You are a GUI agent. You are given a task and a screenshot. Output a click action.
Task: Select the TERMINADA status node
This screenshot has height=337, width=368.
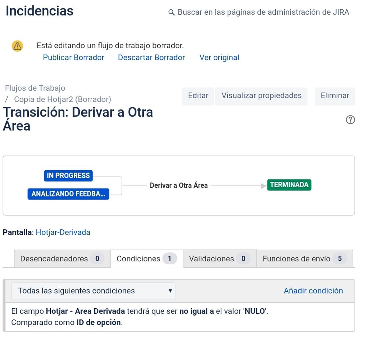(289, 185)
